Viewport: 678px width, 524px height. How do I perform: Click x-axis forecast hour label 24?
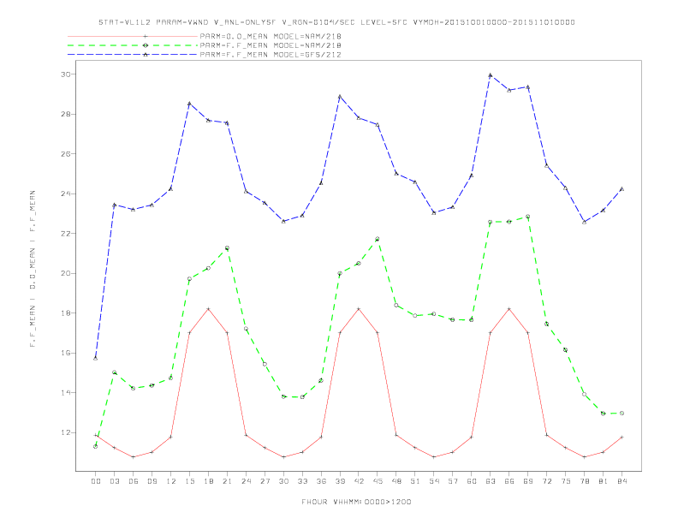[246, 481]
